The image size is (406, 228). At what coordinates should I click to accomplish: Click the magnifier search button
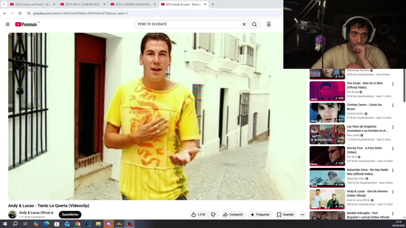point(254,24)
